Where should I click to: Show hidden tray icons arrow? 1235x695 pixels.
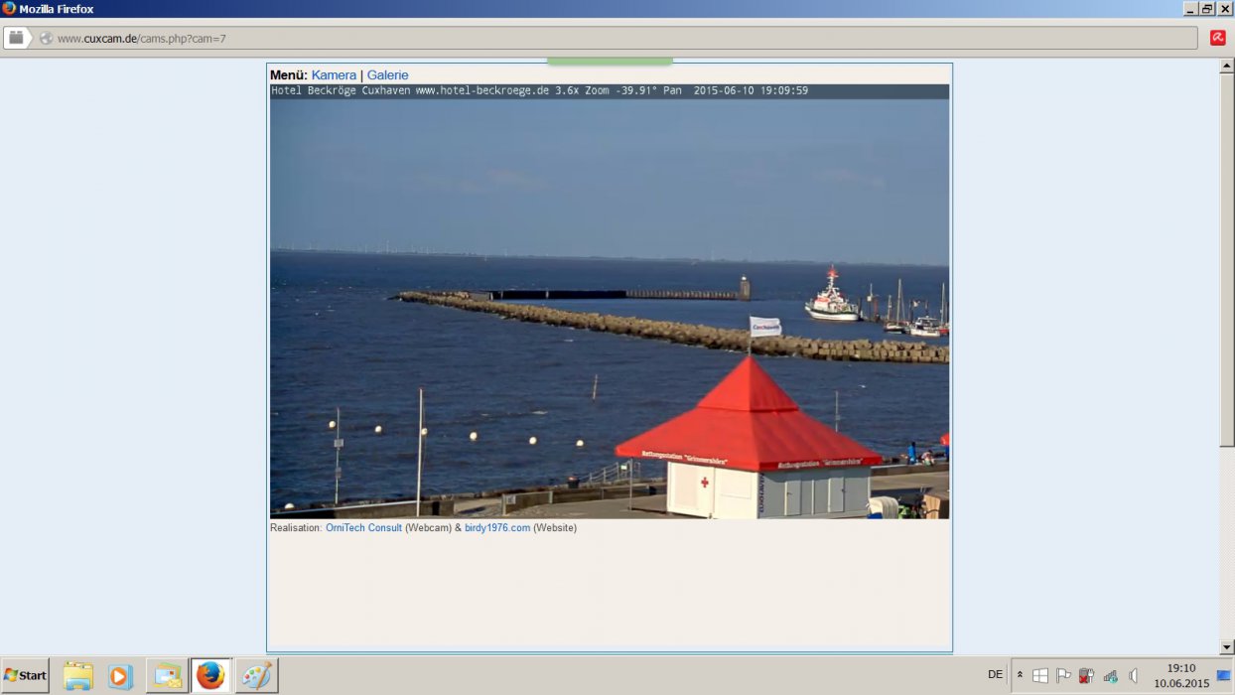[x=1020, y=675]
